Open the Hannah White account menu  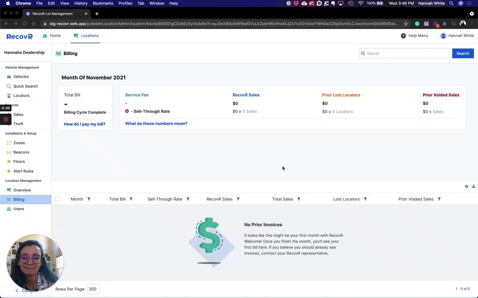(457, 36)
